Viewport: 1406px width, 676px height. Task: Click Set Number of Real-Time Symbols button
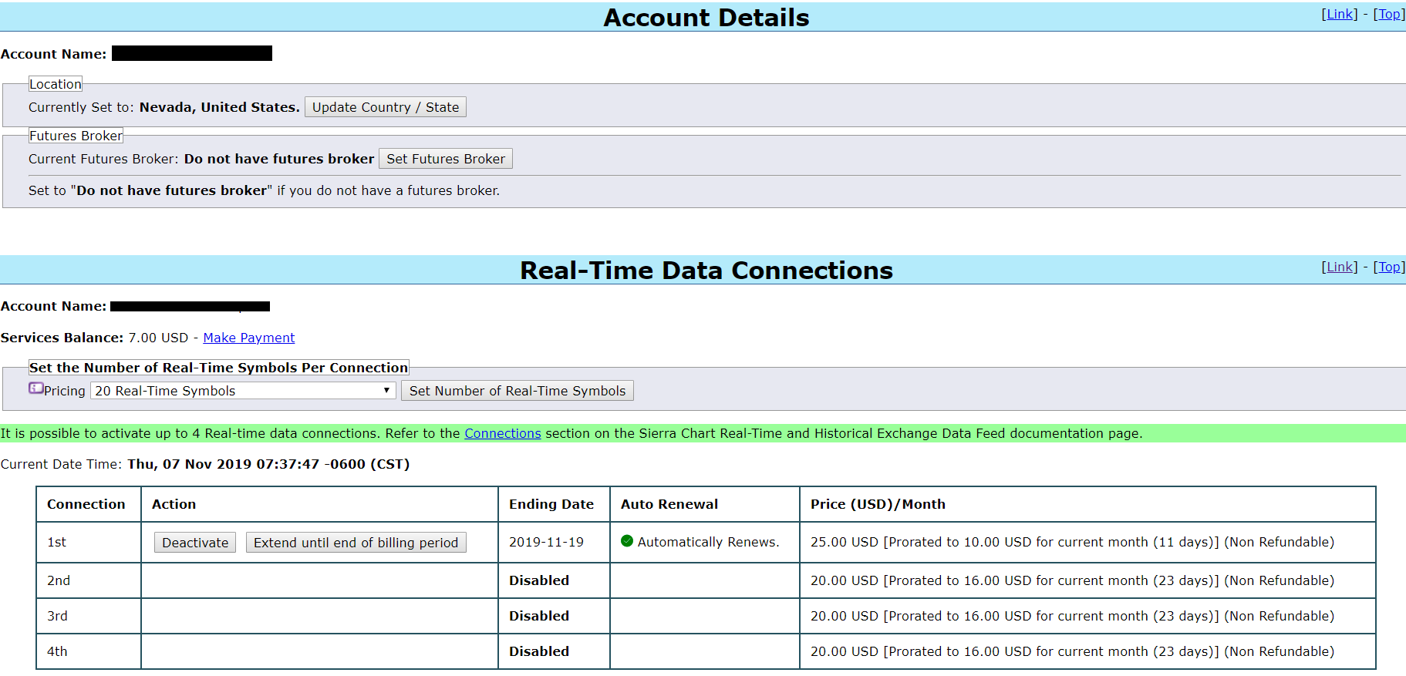(x=518, y=391)
